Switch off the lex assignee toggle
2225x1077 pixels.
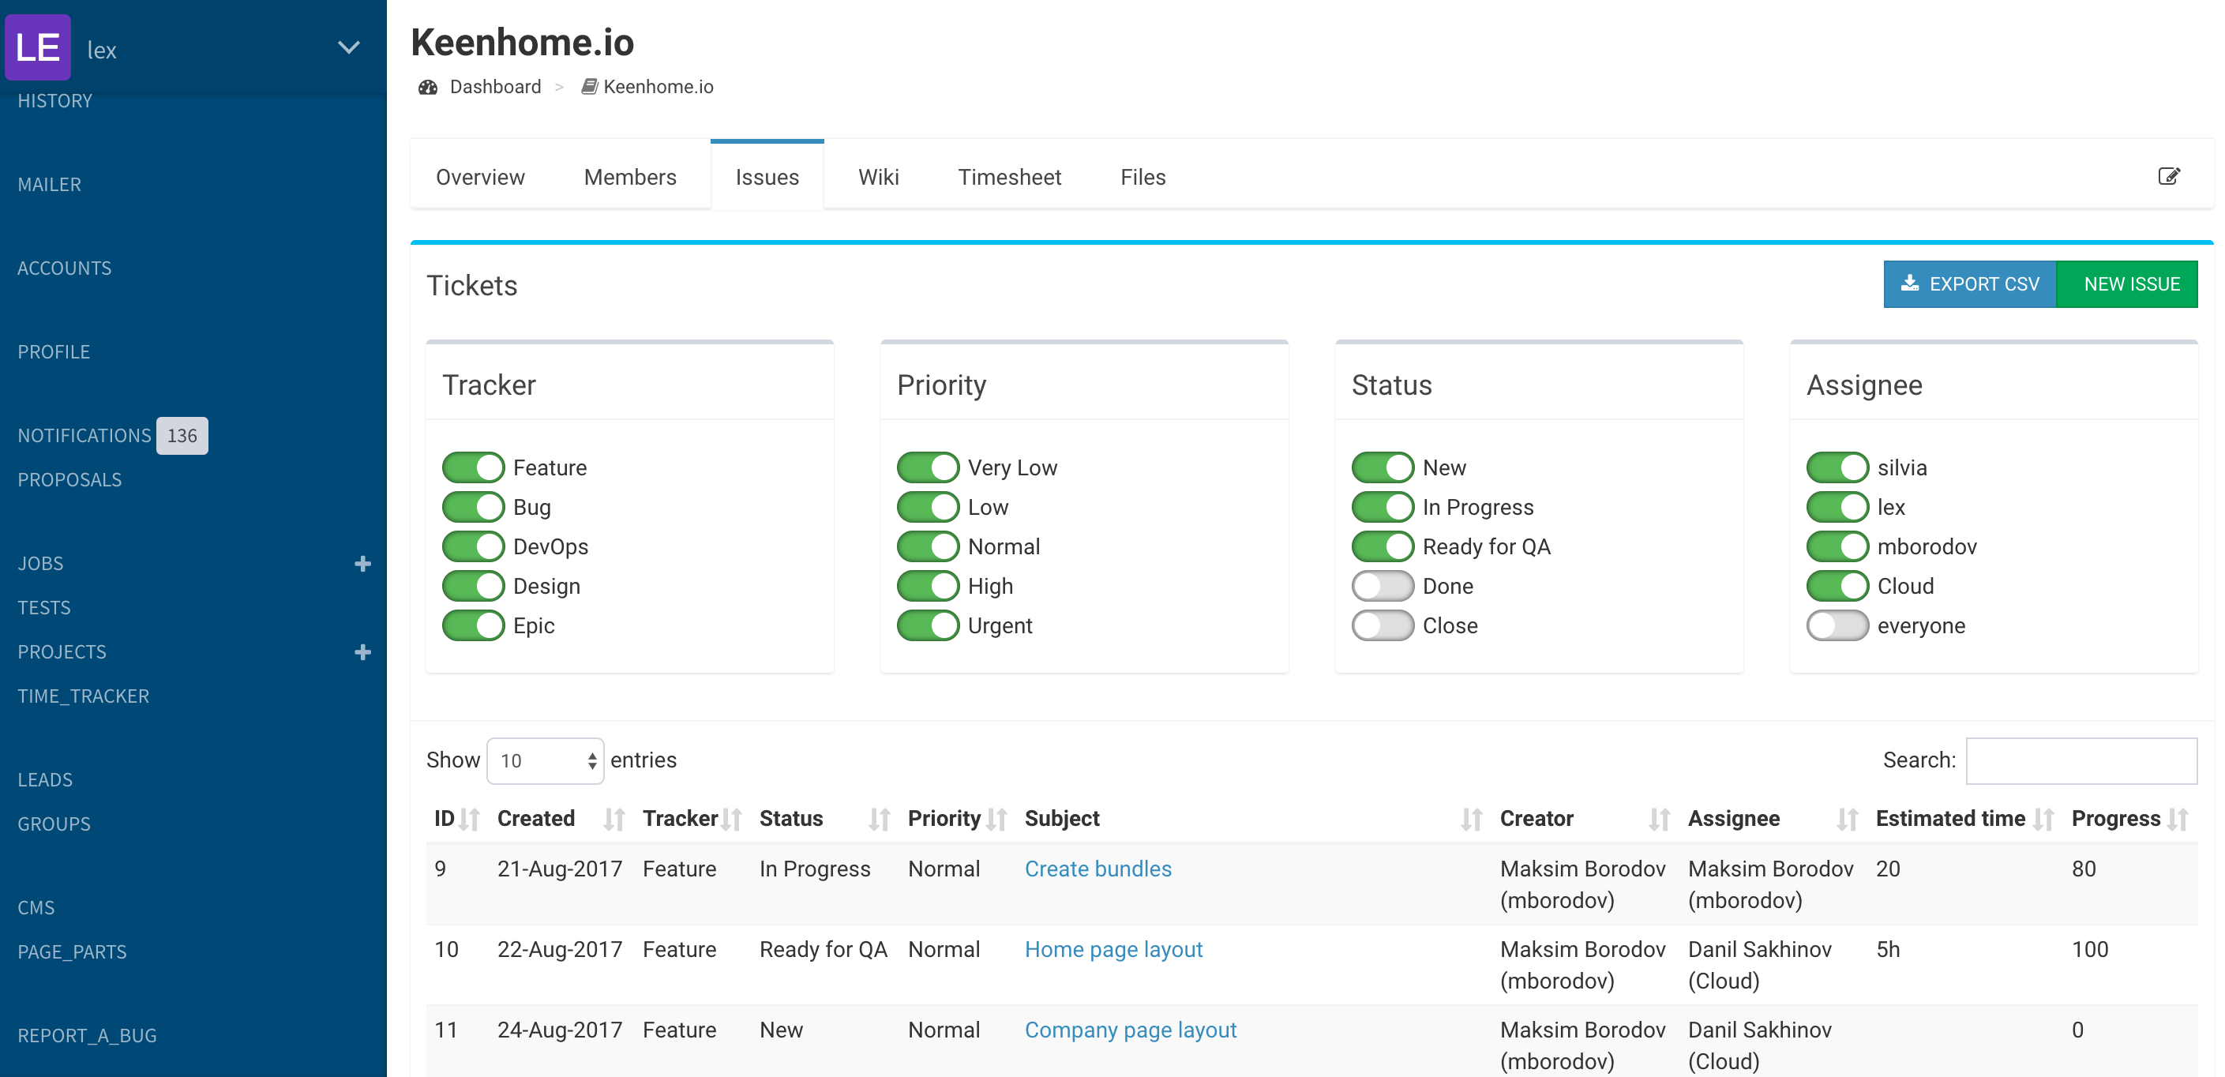point(1838,507)
